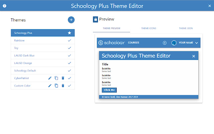Select the Rainbow theme name

19,41
